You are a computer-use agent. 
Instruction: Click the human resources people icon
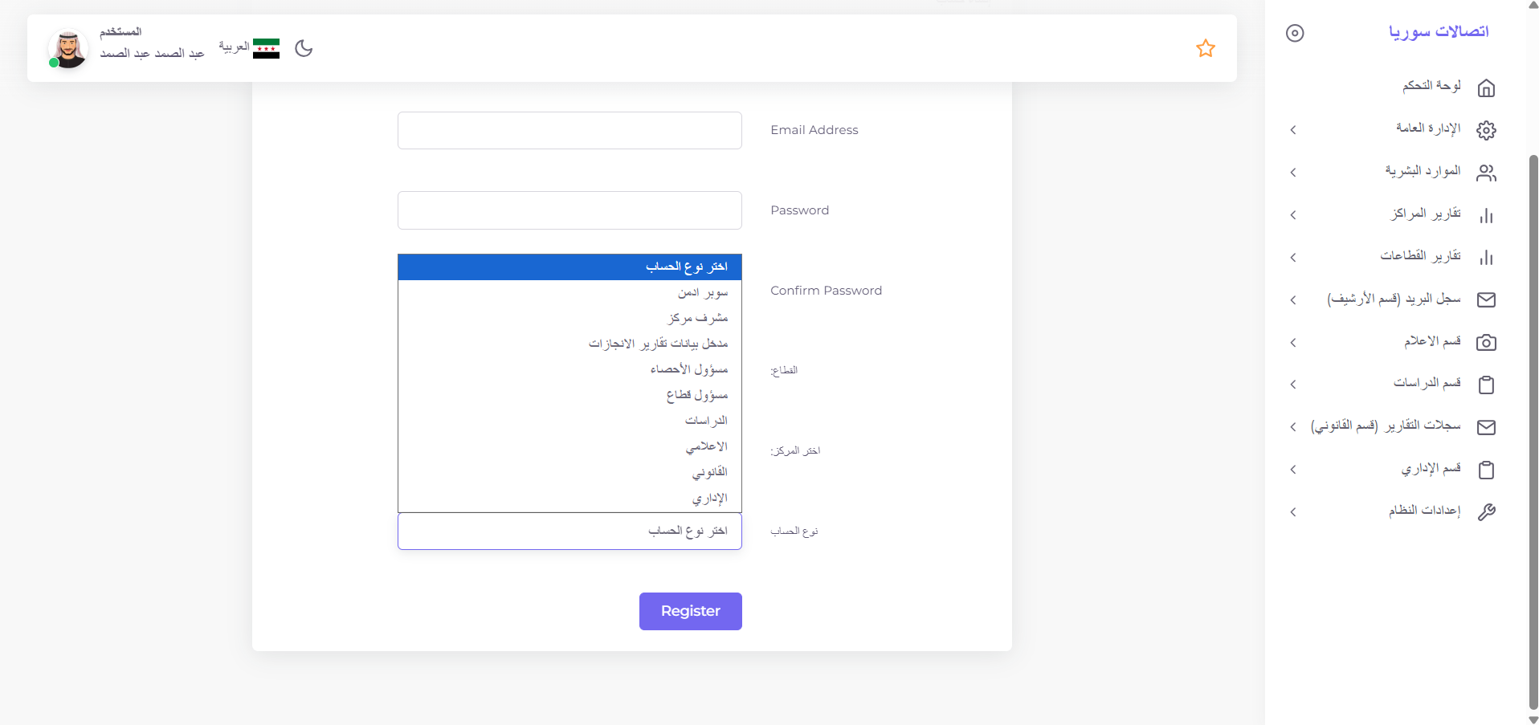[1486, 173]
